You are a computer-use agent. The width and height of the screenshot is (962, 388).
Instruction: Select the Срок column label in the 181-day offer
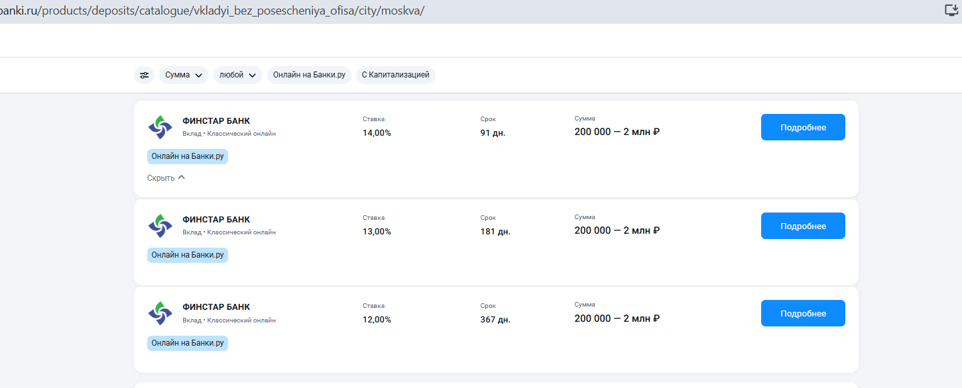coord(488,218)
